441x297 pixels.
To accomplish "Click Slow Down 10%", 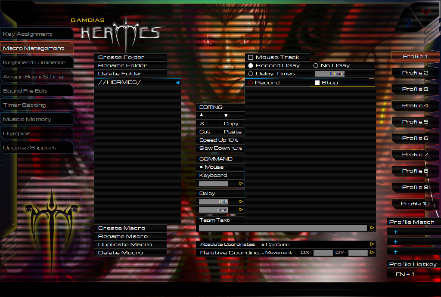I will 220,148.
